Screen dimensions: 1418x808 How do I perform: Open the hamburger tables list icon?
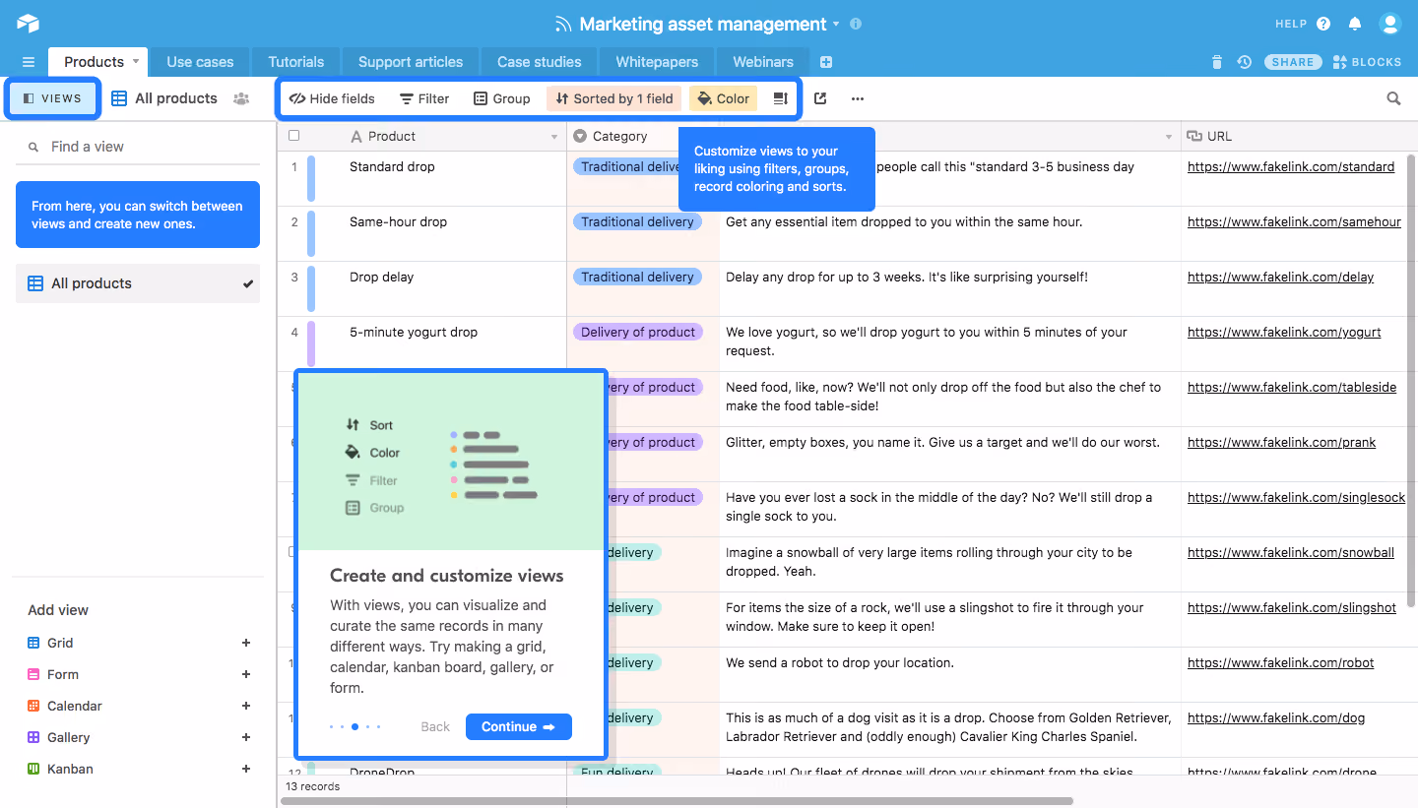[x=28, y=62]
